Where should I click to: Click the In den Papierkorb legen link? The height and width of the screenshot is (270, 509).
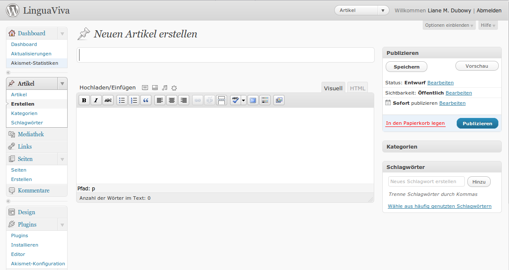pyautogui.click(x=415, y=124)
